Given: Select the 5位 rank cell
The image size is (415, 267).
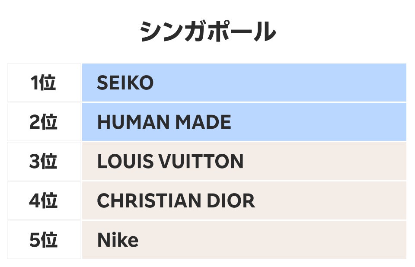Looking at the screenshot, I should tap(44, 240).
